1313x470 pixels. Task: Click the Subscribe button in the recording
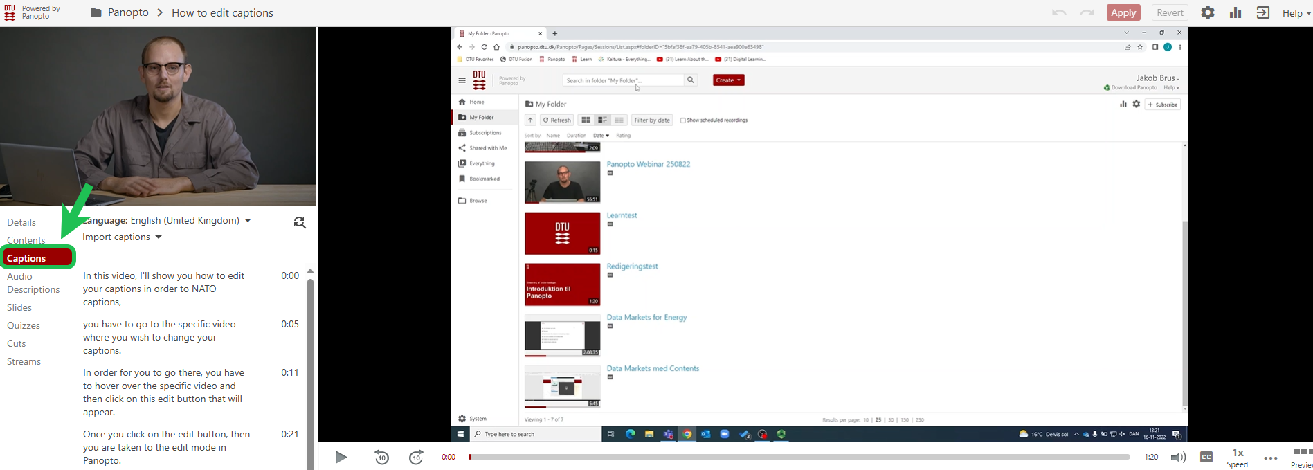tap(1163, 105)
